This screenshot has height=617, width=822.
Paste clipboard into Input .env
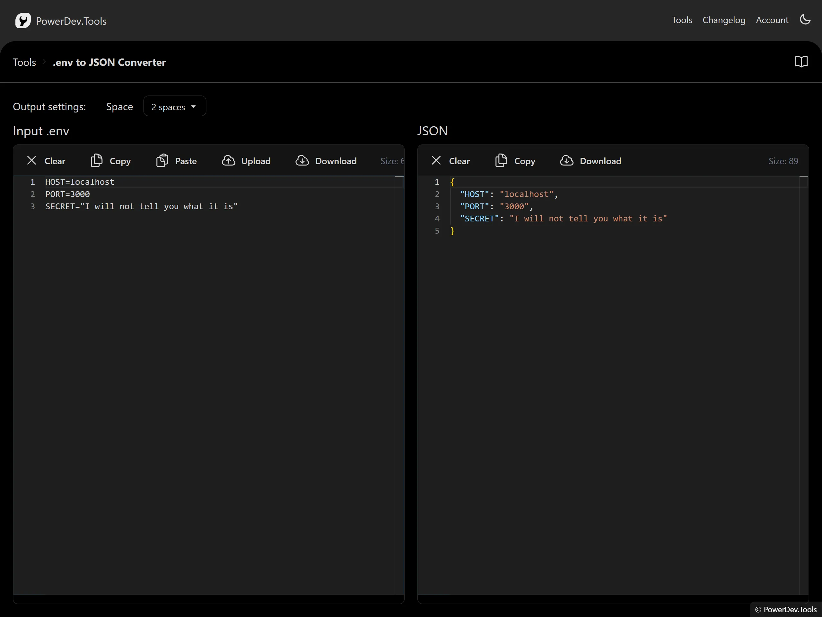(177, 161)
